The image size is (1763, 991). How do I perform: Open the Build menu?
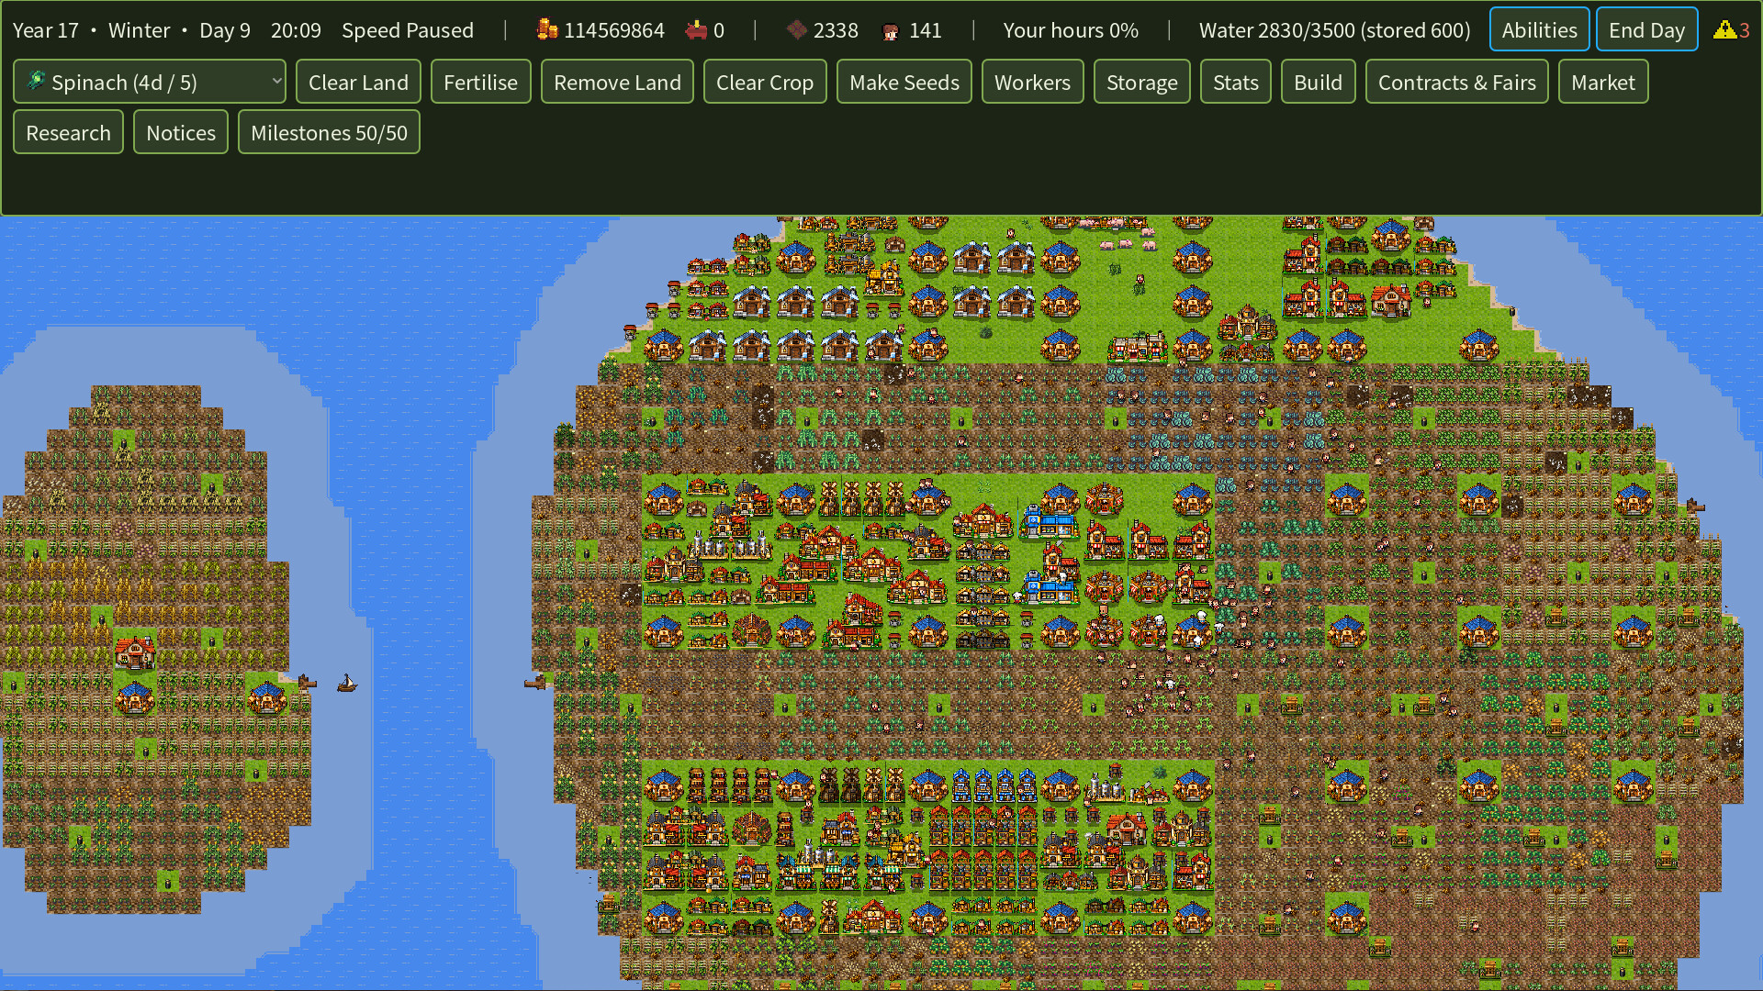point(1318,83)
